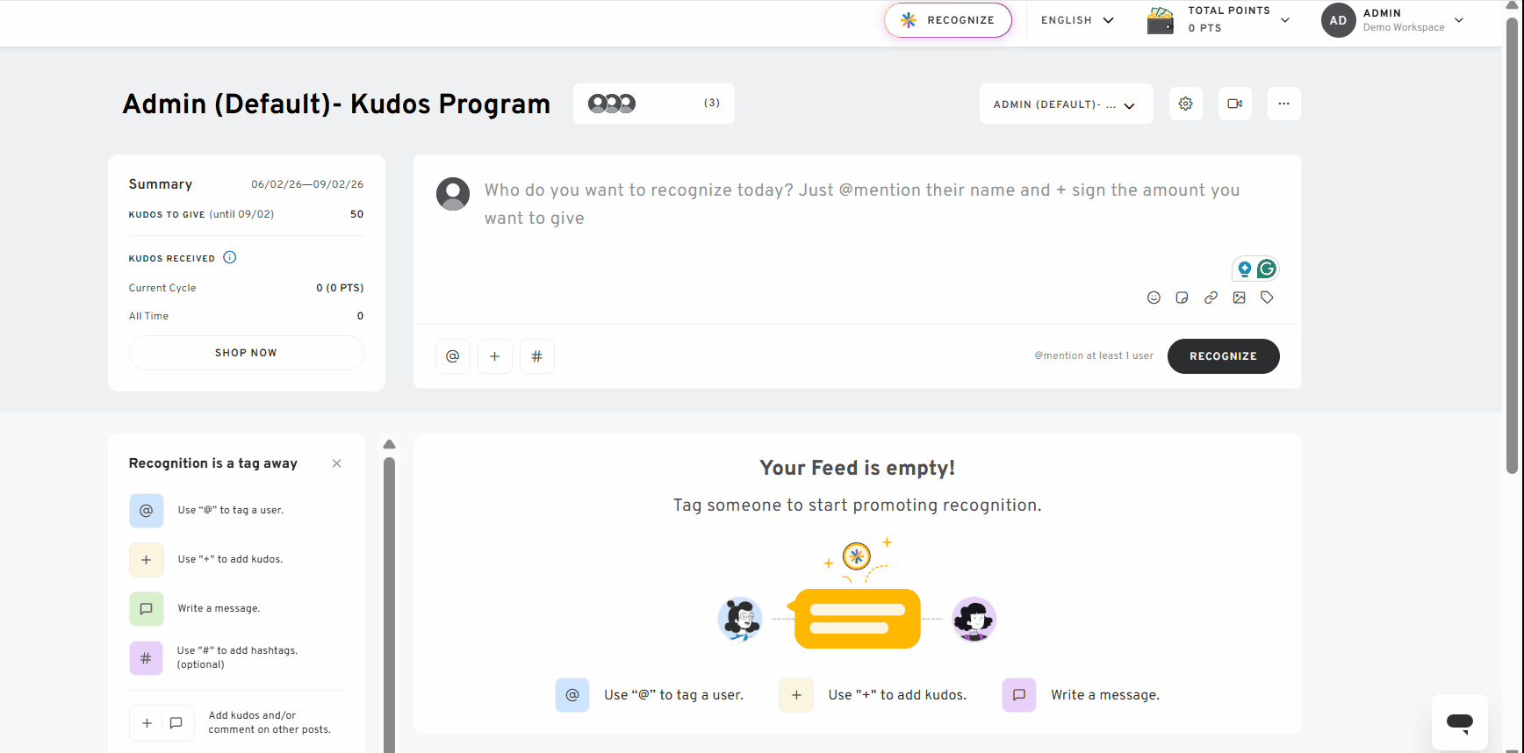Click the Current Cycle row label
The width and height of the screenshot is (1524, 753).
click(x=162, y=288)
